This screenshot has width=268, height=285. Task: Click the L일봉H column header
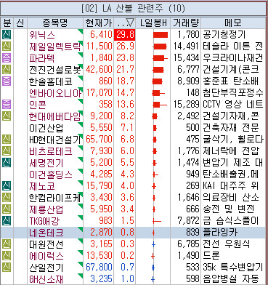tap(153, 23)
